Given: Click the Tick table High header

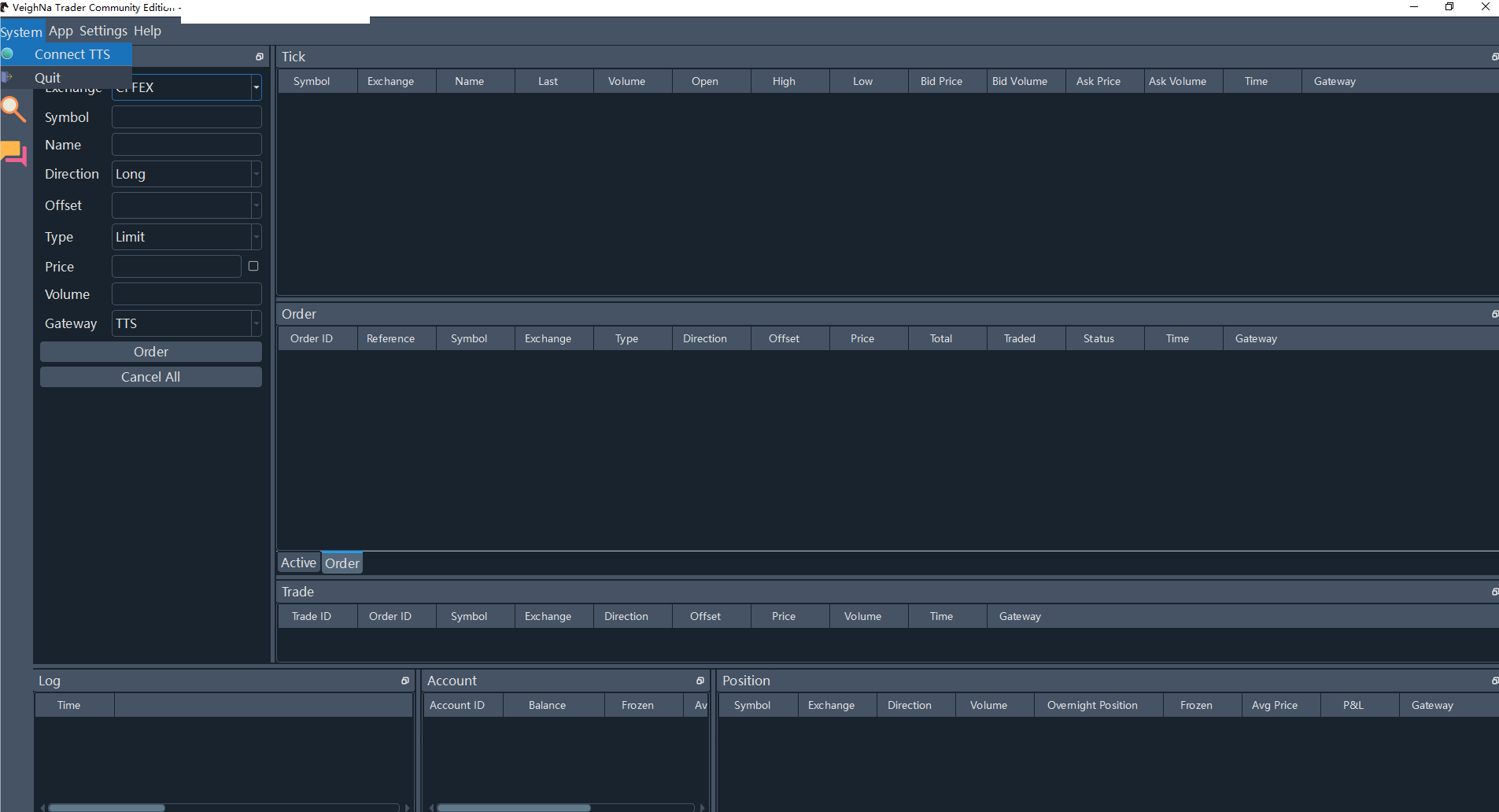Looking at the screenshot, I should click(790, 81).
